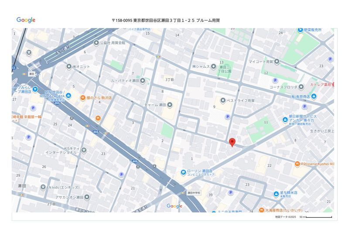
Task: Click the red destination pin marker
Action: pyautogui.click(x=232, y=142)
